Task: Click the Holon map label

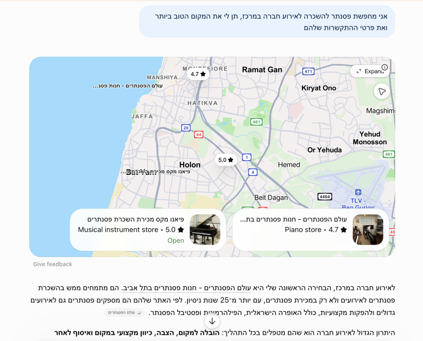Action: point(190,165)
